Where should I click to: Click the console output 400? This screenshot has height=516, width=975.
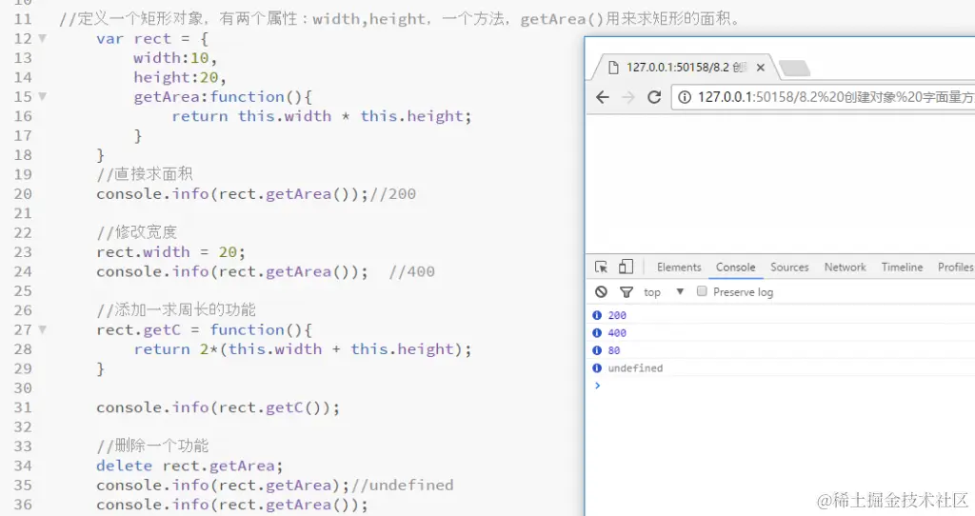click(x=617, y=332)
